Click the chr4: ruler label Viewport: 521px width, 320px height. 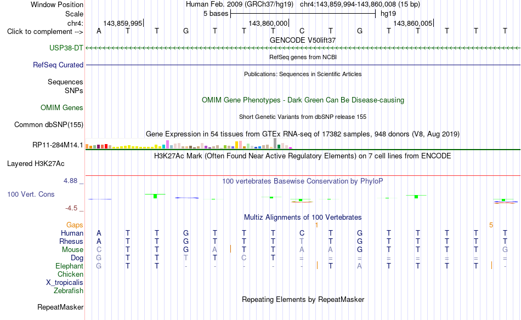[x=75, y=23]
